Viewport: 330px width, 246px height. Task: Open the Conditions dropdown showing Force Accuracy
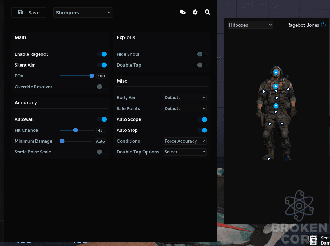click(x=185, y=141)
